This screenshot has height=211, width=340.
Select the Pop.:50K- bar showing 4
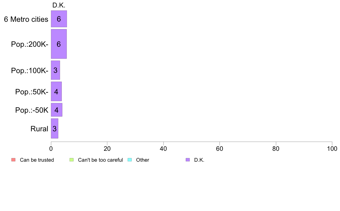pos(56,91)
